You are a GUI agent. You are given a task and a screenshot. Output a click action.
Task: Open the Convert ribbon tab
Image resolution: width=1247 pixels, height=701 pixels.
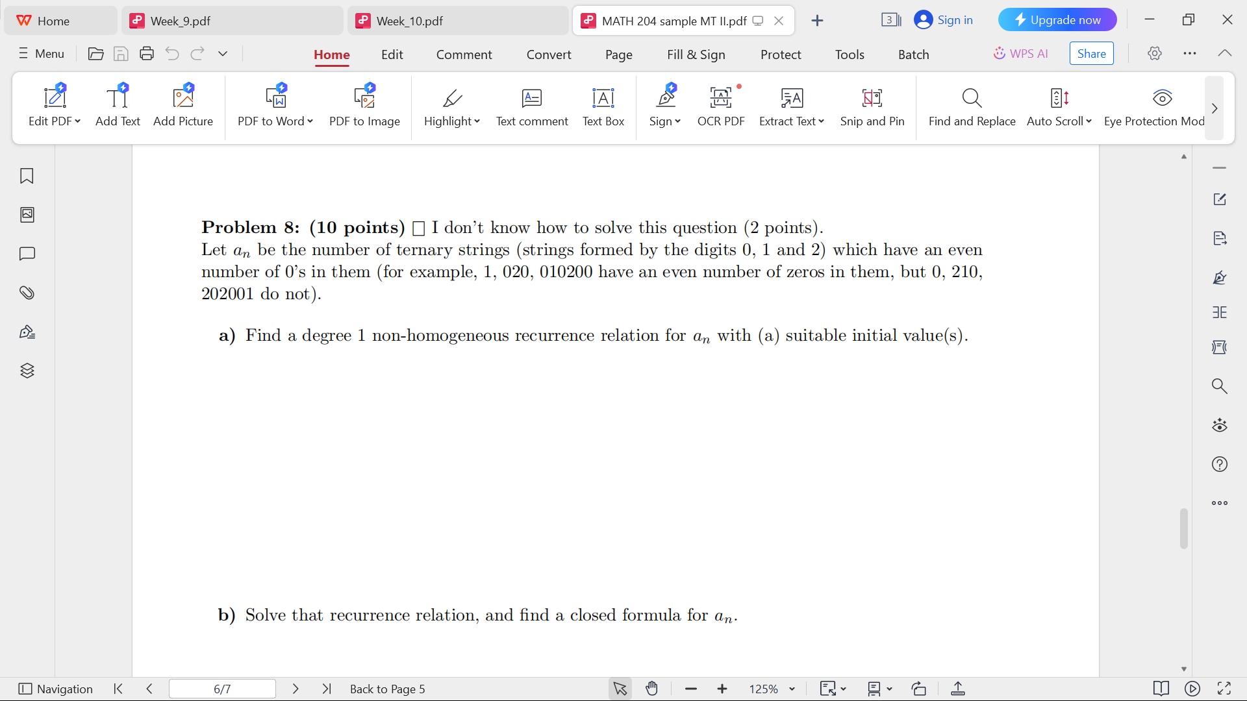pyautogui.click(x=549, y=55)
